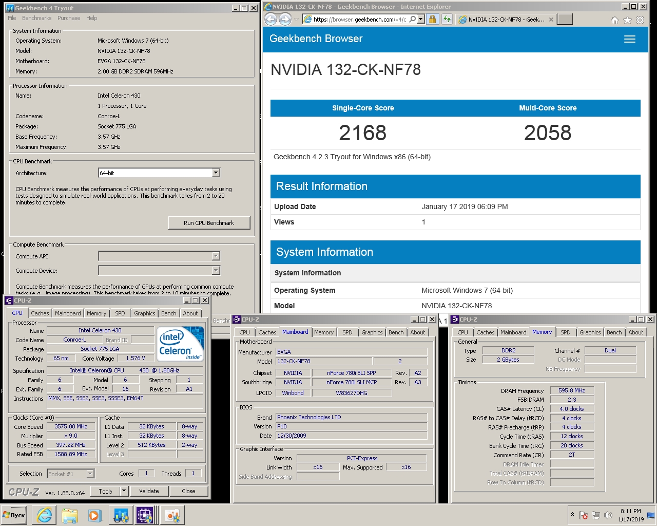Switch to Geekbench app on taskbar
Image resolution: width=657 pixels, height=526 pixels.
click(x=121, y=515)
